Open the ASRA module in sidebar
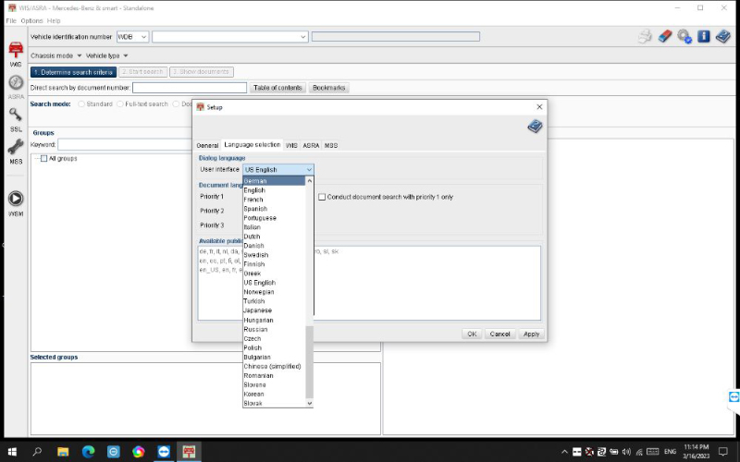740x462 pixels. pyautogui.click(x=16, y=84)
